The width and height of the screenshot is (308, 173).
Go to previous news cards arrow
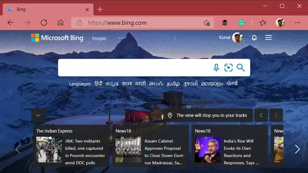18,149
